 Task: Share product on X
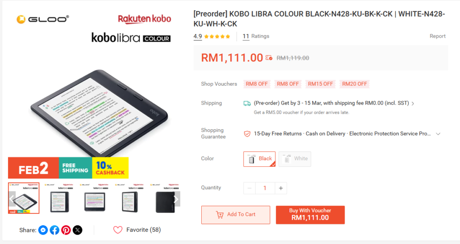coord(77,230)
